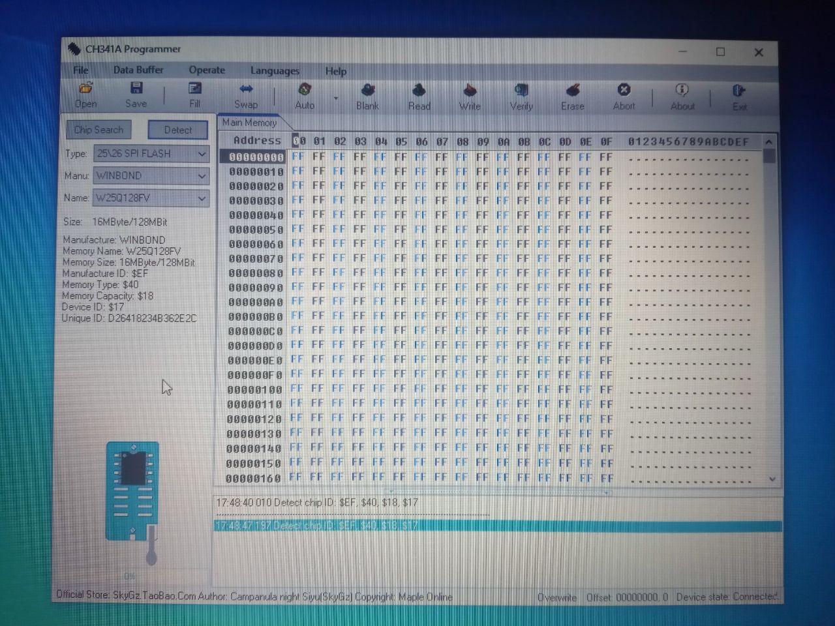835x626 pixels.
Task: Click the Offset status bar entry
Action: click(627, 597)
